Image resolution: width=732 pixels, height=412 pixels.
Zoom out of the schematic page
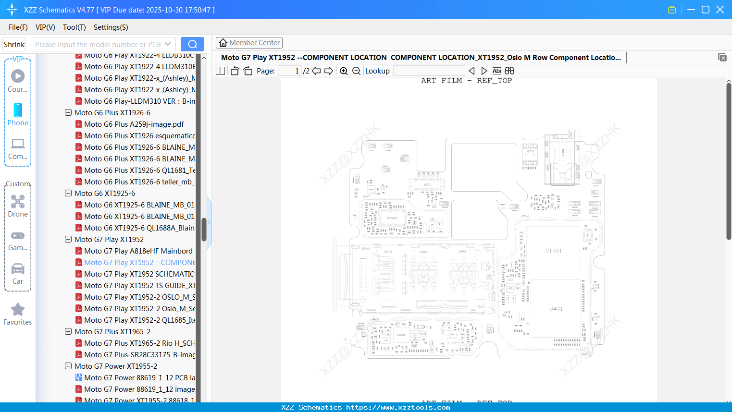pos(356,71)
